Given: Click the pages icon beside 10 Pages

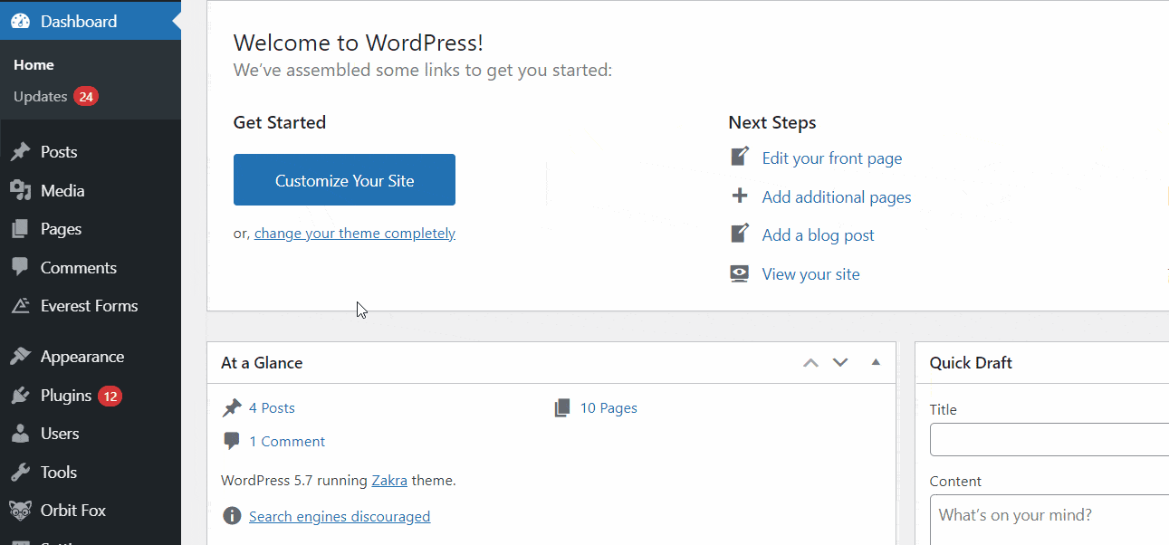Looking at the screenshot, I should [563, 408].
